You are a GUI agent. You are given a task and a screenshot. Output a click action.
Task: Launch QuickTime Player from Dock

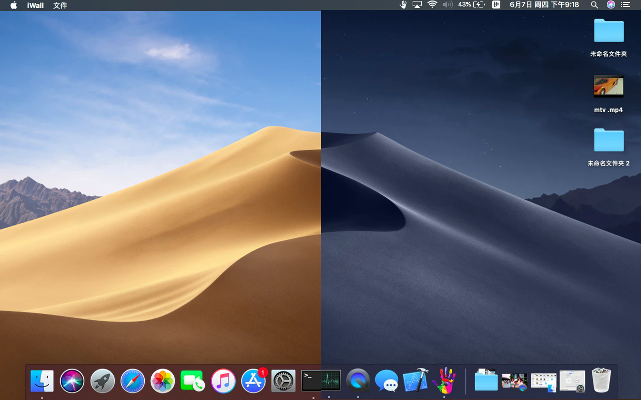click(x=358, y=381)
